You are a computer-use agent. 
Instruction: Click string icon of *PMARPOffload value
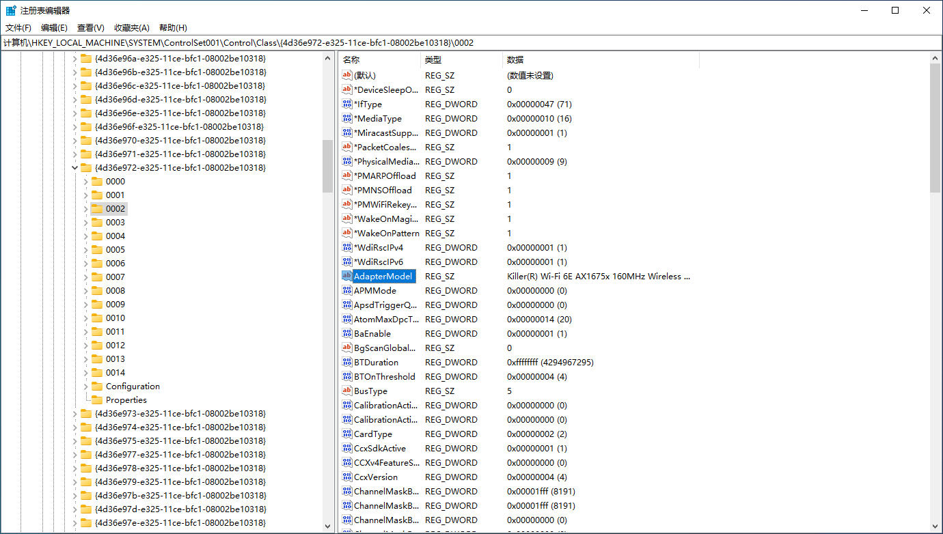(x=347, y=175)
